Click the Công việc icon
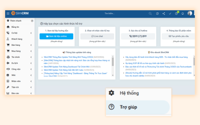Image resolution: width=200 pixels, height=125 pixels. point(8,69)
